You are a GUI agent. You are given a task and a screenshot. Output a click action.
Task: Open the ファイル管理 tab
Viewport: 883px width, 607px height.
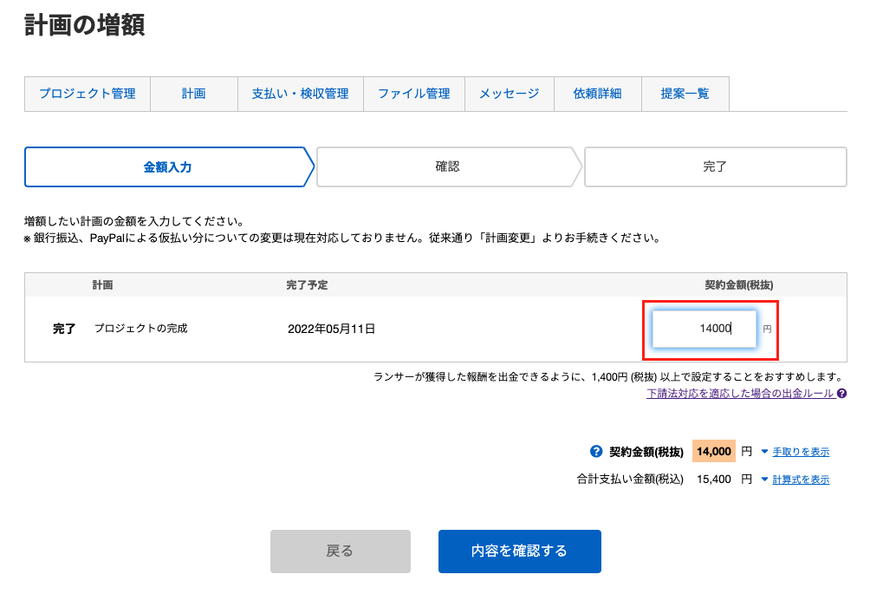tap(413, 94)
